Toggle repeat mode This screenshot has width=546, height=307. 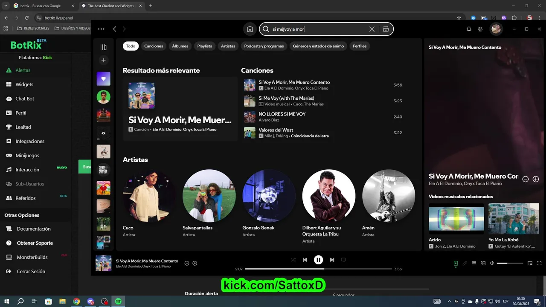pyautogui.click(x=343, y=260)
